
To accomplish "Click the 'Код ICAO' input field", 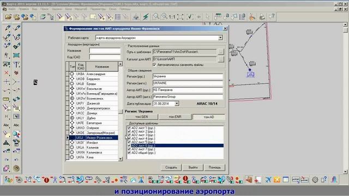I will click(105, 57).
